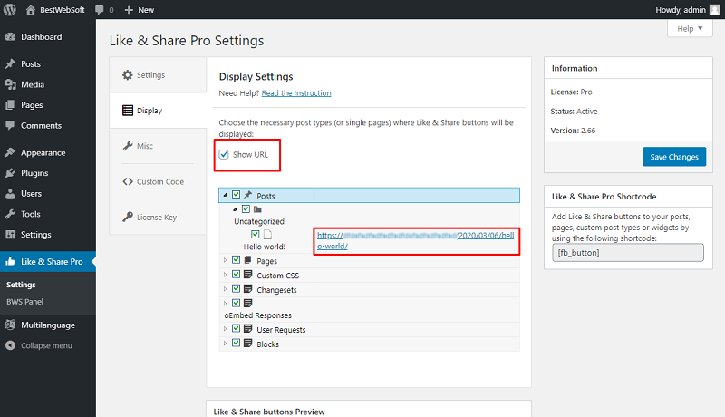Click the Posts pushpin icon in sidebar
The image size is (725, 417).
10,64
